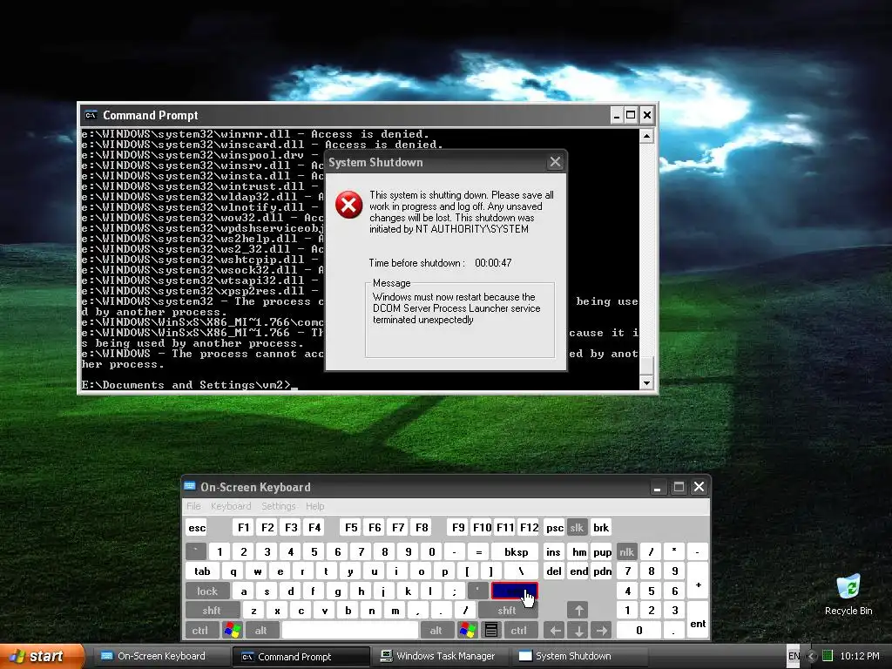The width and height of the screenshot is (892, 669).
Task: Click the 00:00:47 shutdown countdown text
Action: 493,263
